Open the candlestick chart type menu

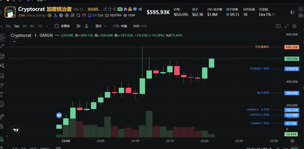[x=79, y=26]
